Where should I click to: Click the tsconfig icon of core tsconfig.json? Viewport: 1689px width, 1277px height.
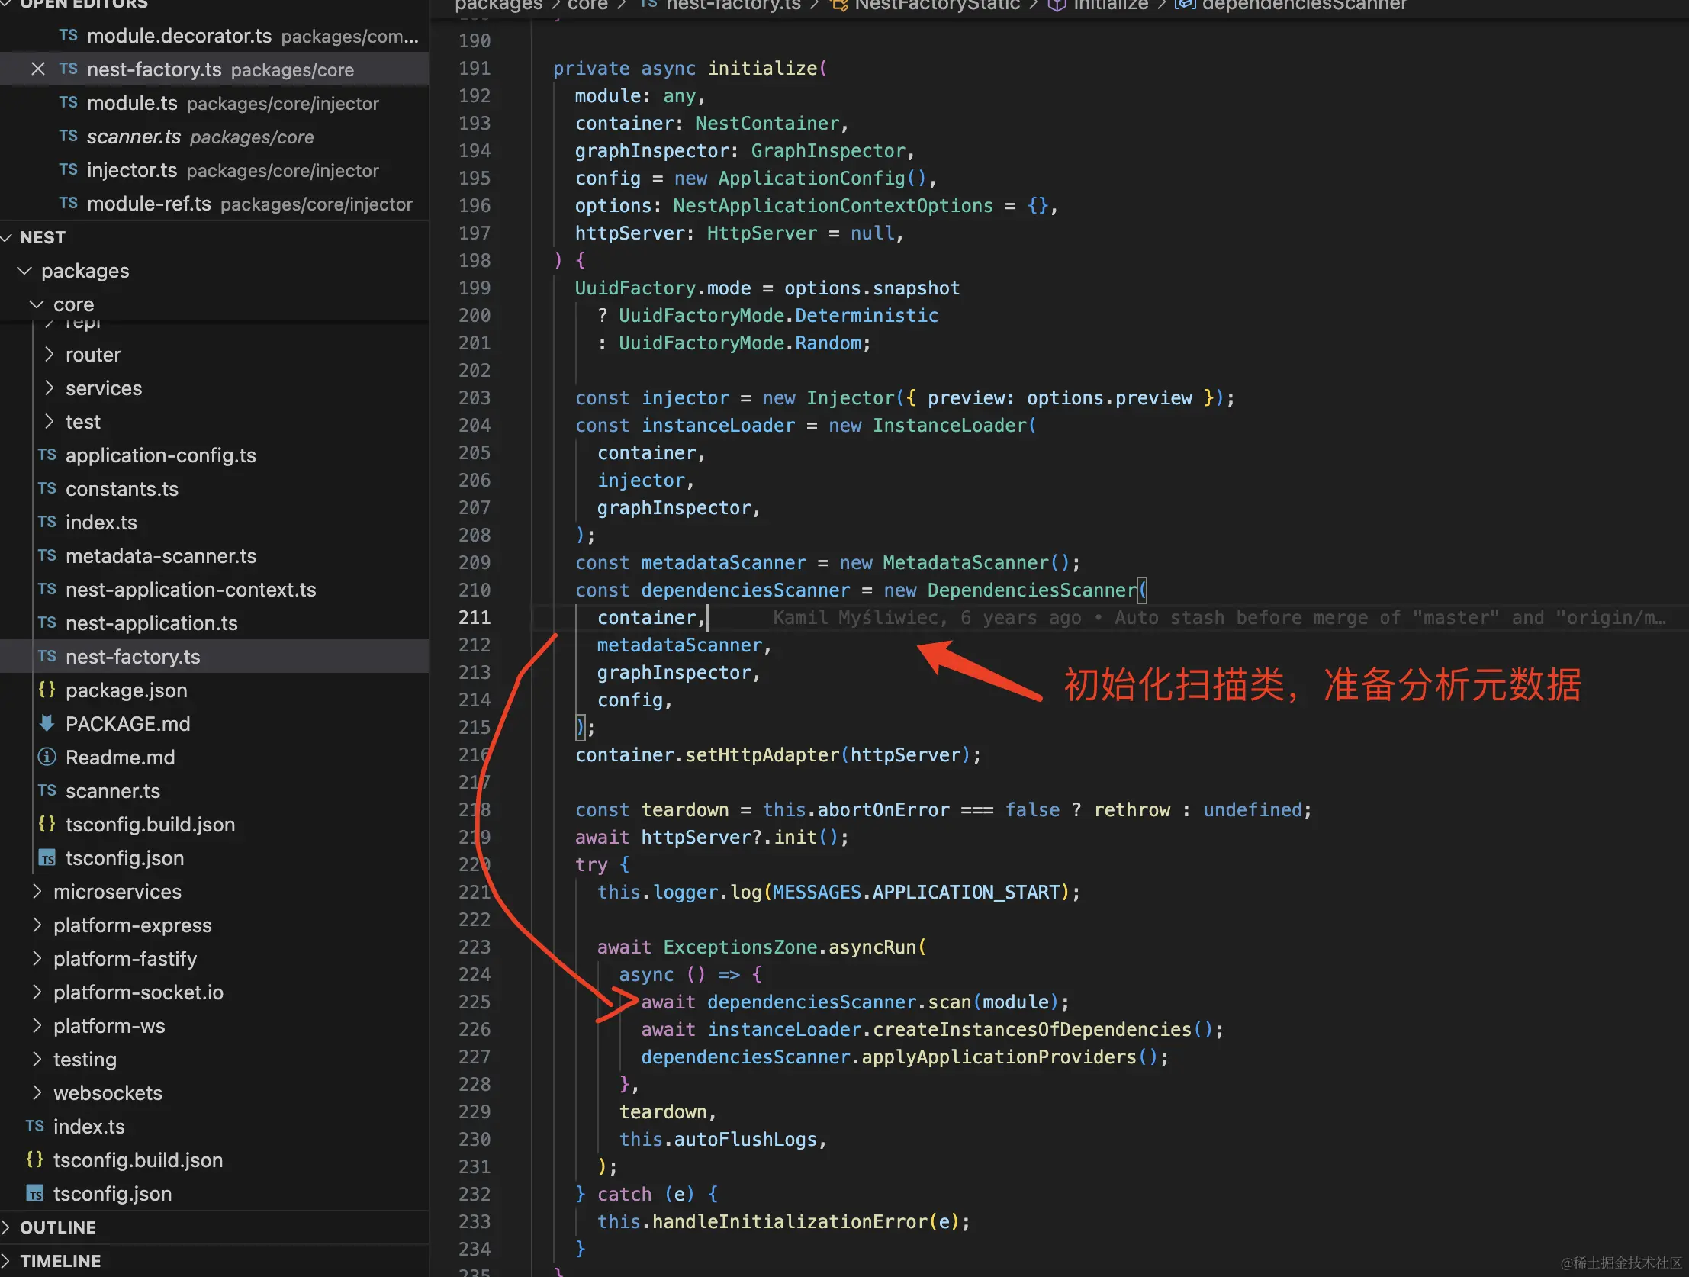pyautogui.click(x=47, y=858)
